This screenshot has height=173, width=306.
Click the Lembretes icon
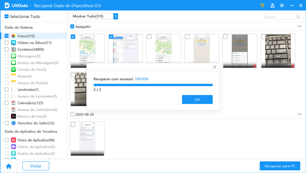coord(14,89)
